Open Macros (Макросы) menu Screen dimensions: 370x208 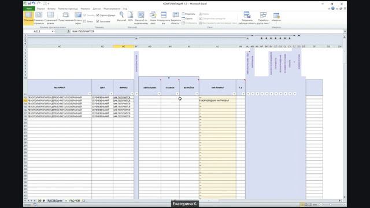click(x=276, y=18)
